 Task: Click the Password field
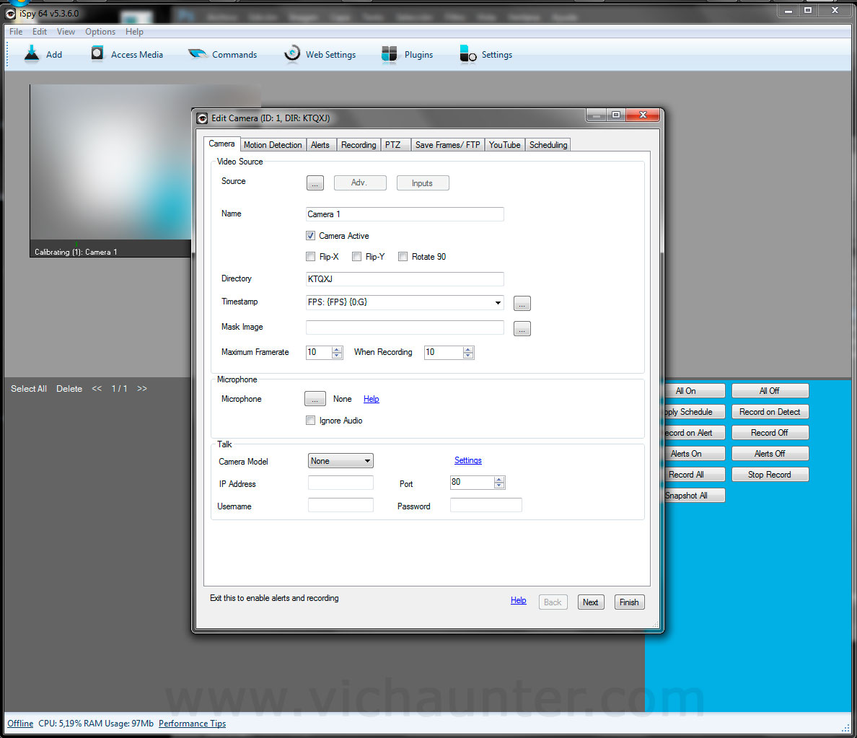[x=486, y=505]
